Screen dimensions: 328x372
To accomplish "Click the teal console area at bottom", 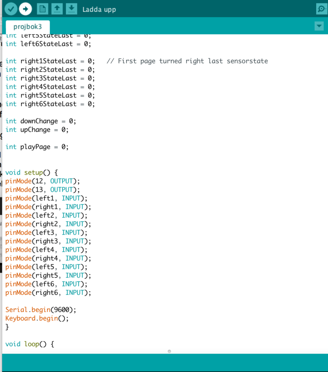I will pyautogui.click(x=165, y=363).
